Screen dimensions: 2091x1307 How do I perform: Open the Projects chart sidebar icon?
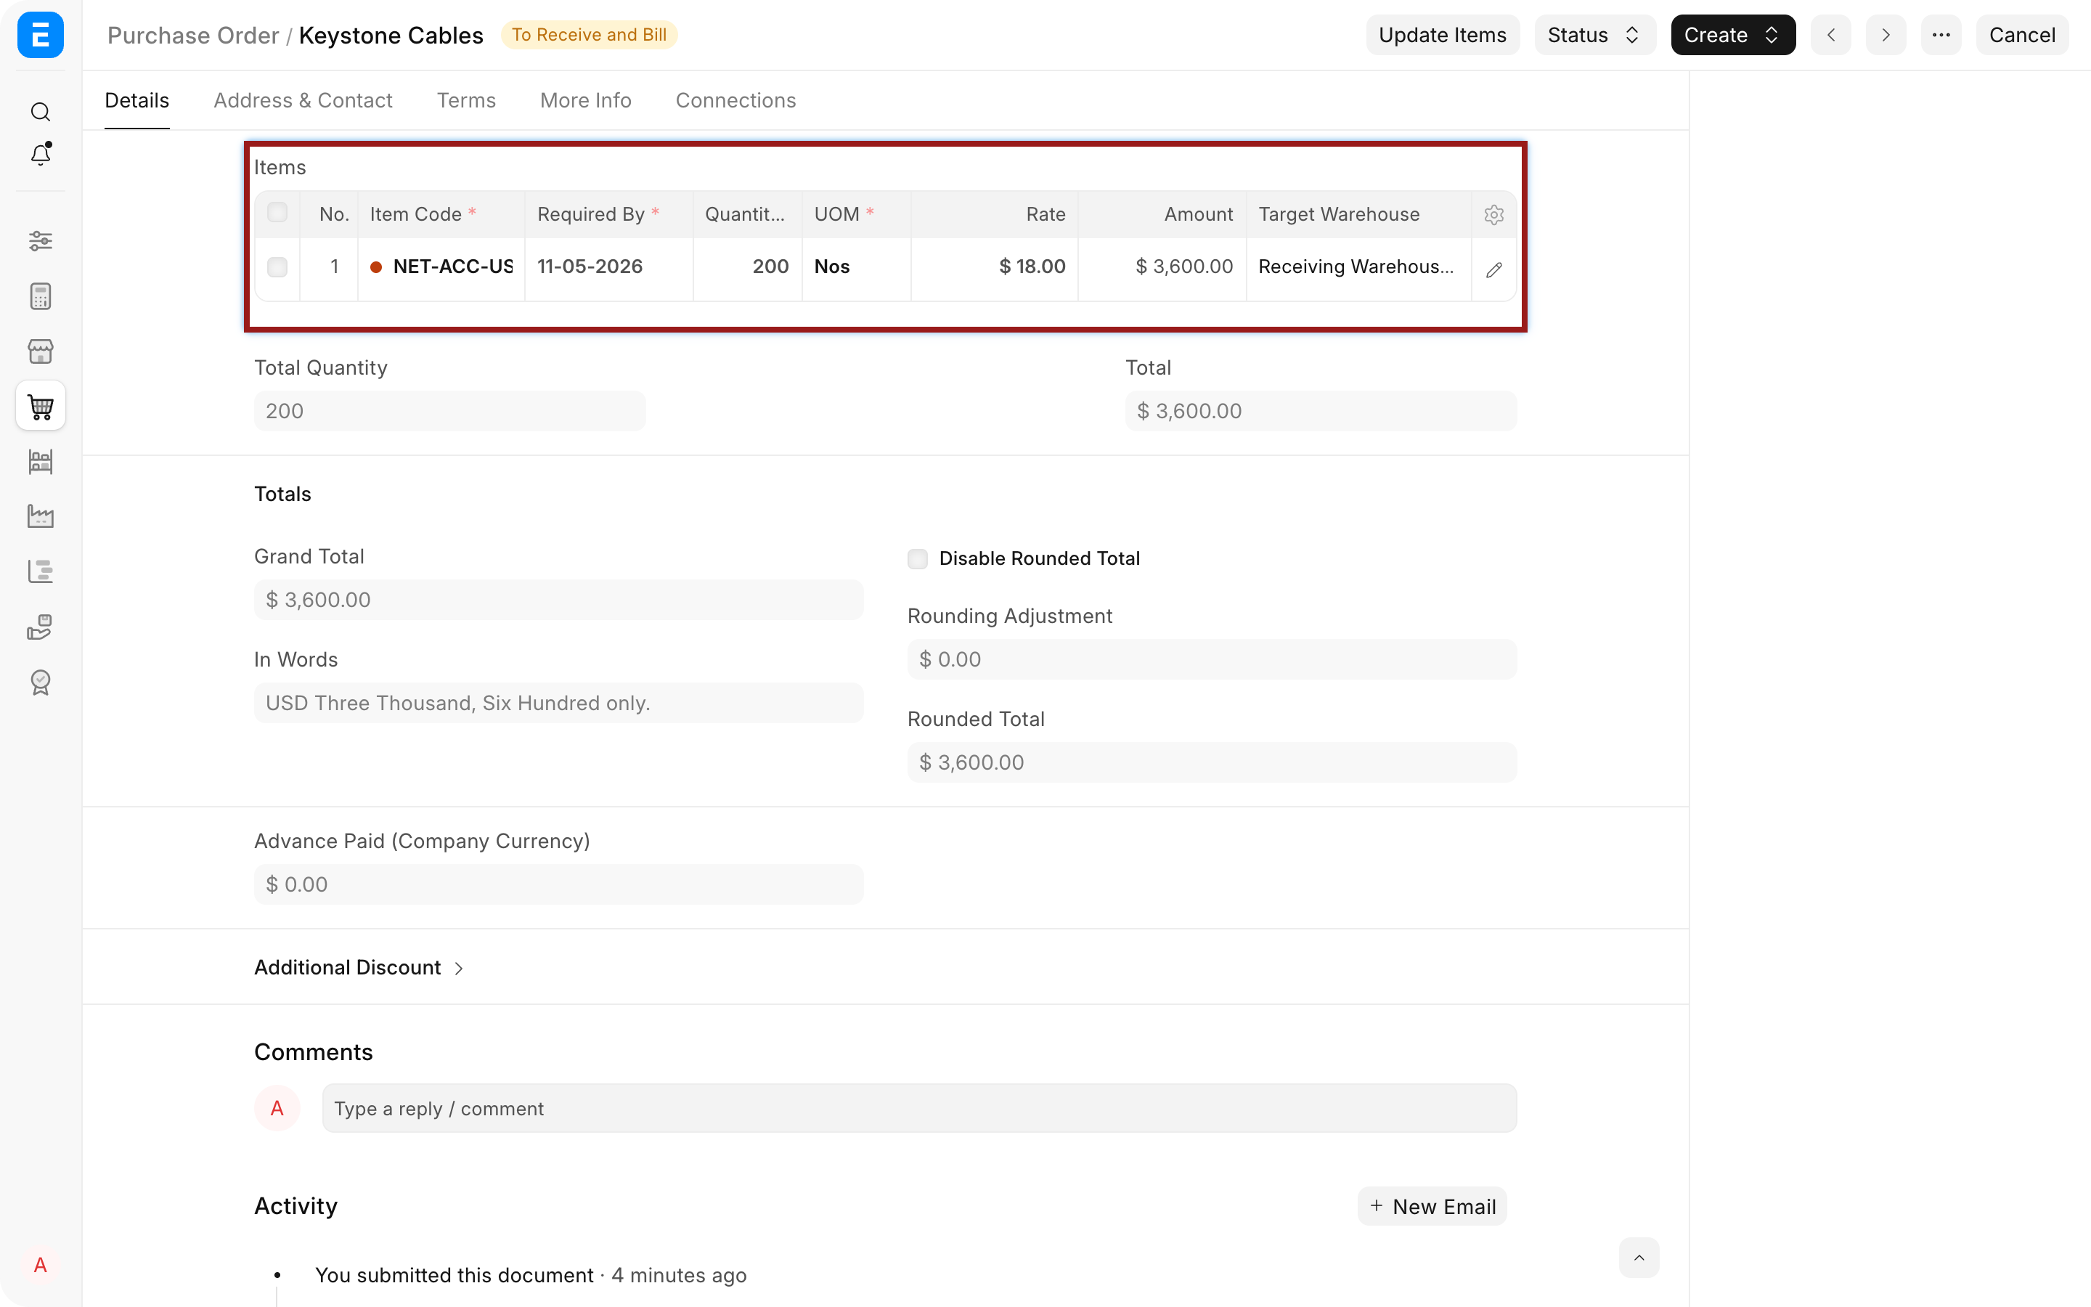(x=41, y=571)
